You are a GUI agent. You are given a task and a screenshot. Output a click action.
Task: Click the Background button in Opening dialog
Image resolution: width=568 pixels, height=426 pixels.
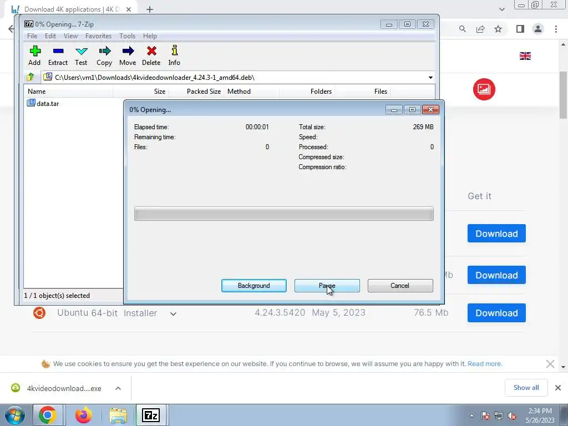[x=254, y=286]
